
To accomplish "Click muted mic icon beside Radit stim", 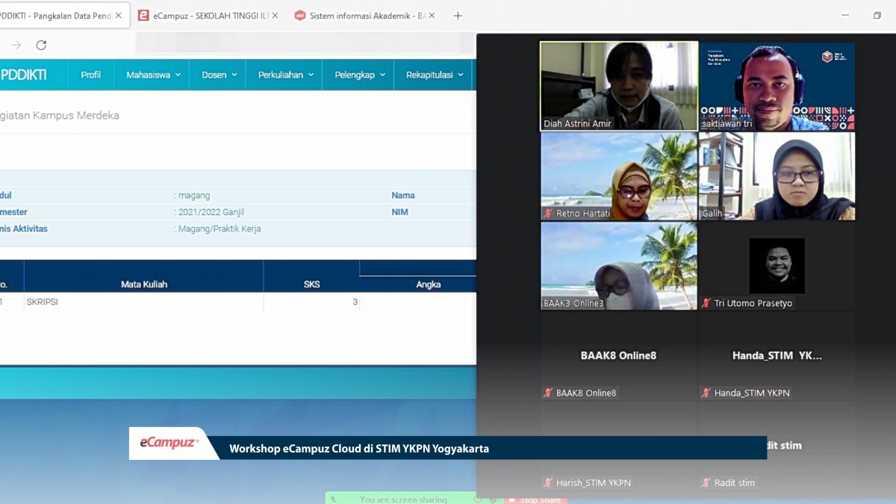I will pos(706,482).
